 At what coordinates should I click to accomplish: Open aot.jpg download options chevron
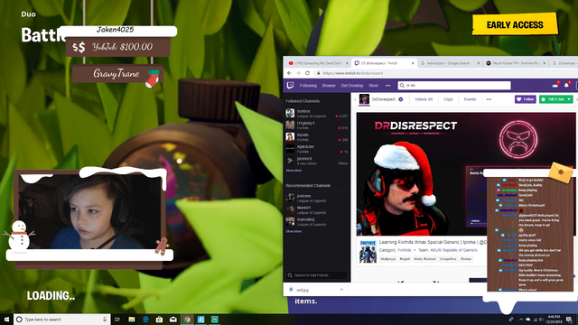click(x=341, y=290)
